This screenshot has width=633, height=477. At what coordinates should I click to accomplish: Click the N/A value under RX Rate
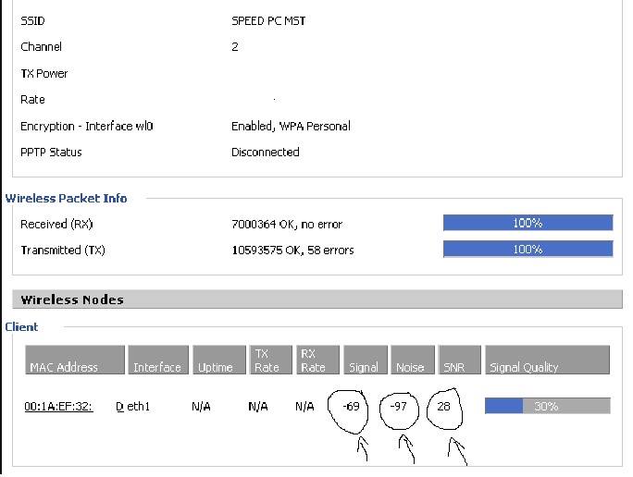304,407
